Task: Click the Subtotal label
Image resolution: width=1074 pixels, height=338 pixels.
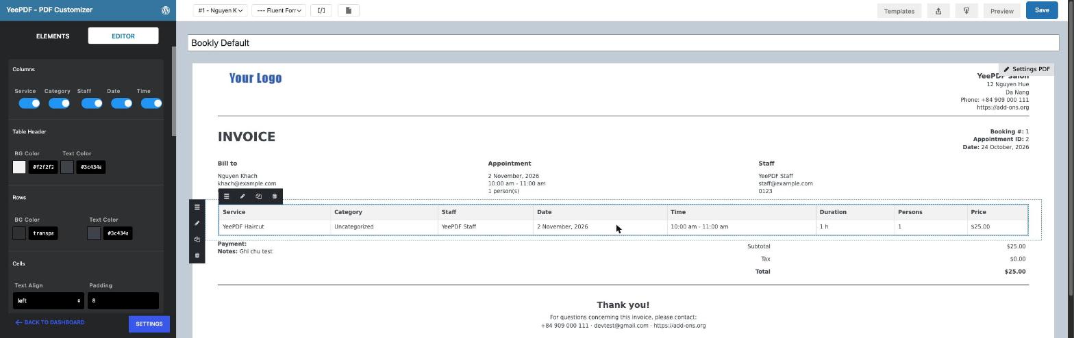Action: point(759,246)
